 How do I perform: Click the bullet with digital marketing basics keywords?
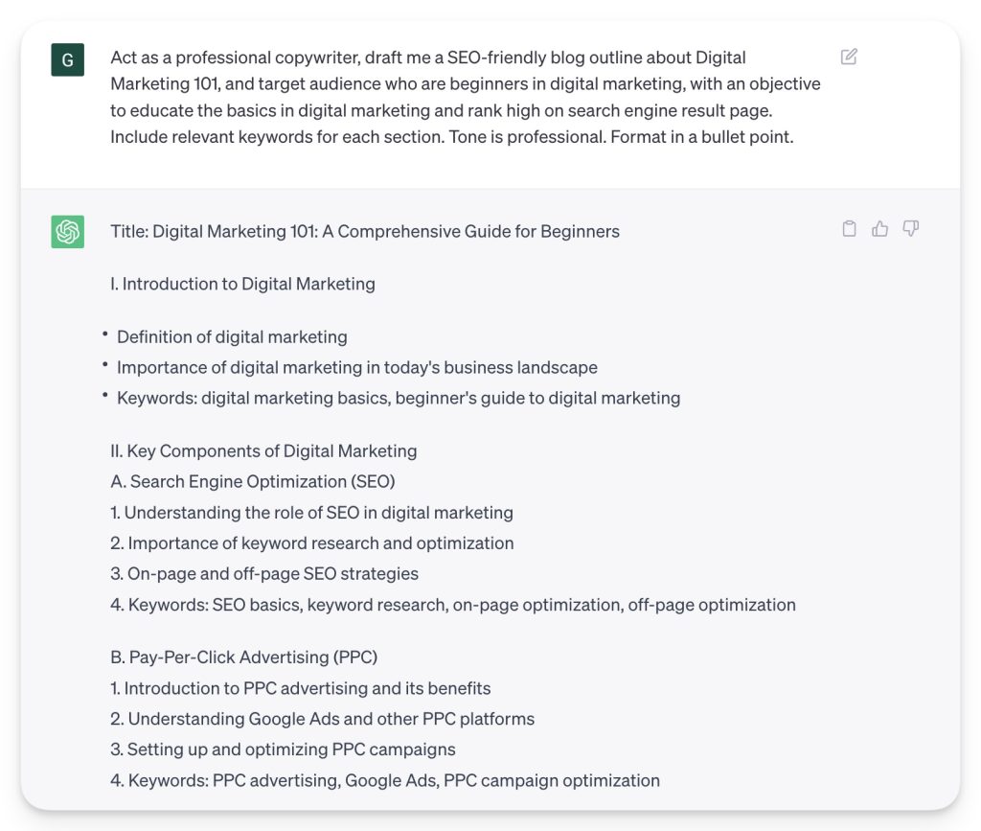[x=399, y=398]
